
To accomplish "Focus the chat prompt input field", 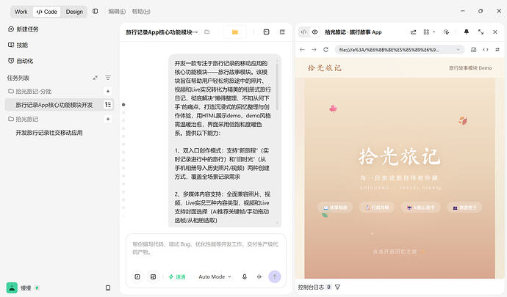I will (x=206, y=249).
